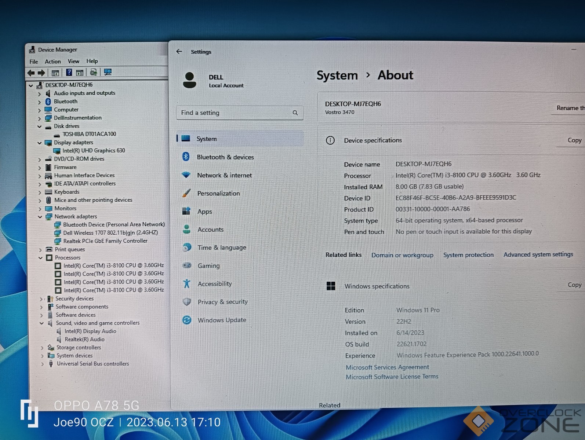Click the Find a setting search box

(x=240, y=113)
